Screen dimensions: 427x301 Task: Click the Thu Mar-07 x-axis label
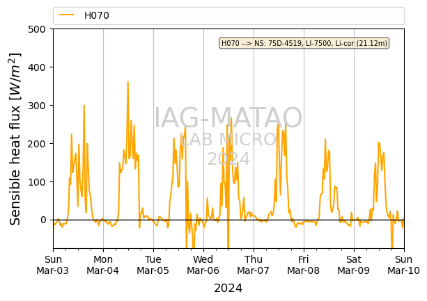click(x=254, y=265)
